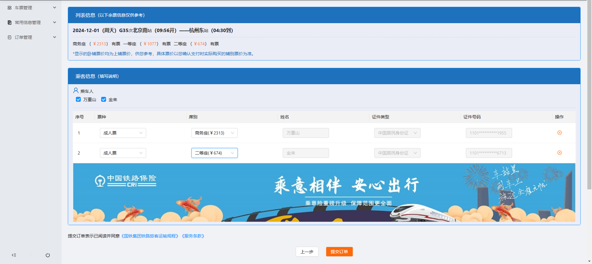
Task: Open ID type dropdown for 金来
Action: 397,153
